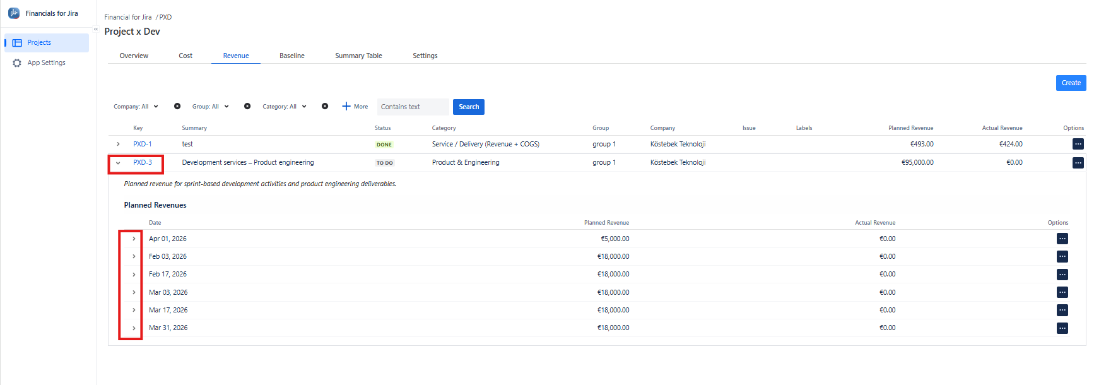Switch to the Overview tab
This screenshot has width=1094, height=385.
pos(134,56)
